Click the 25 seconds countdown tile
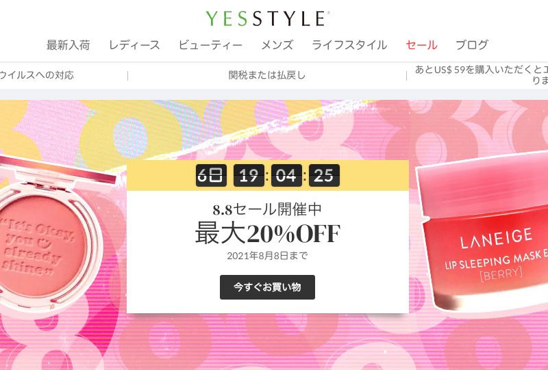The width and height of the screenshot is (548, 370). pos(324,175)
